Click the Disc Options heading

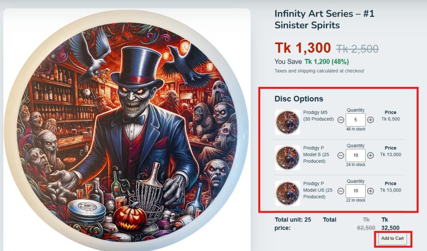click(x=299, y=99)
